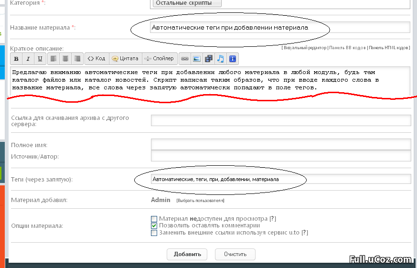
Task: Insert image using picture icon
Action: point(197,59)
